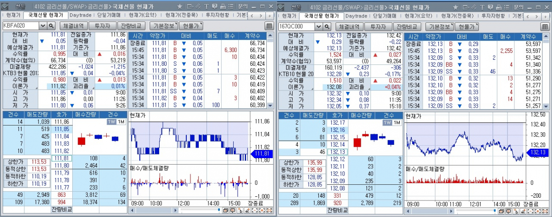Switch to Daytrade tab in left window
This screenshot has width=552, height=217.
pos(80,16)
